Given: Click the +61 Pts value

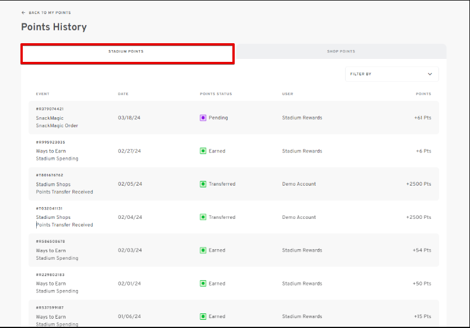Looking at the screenshot, I should (x=423, y=118).
